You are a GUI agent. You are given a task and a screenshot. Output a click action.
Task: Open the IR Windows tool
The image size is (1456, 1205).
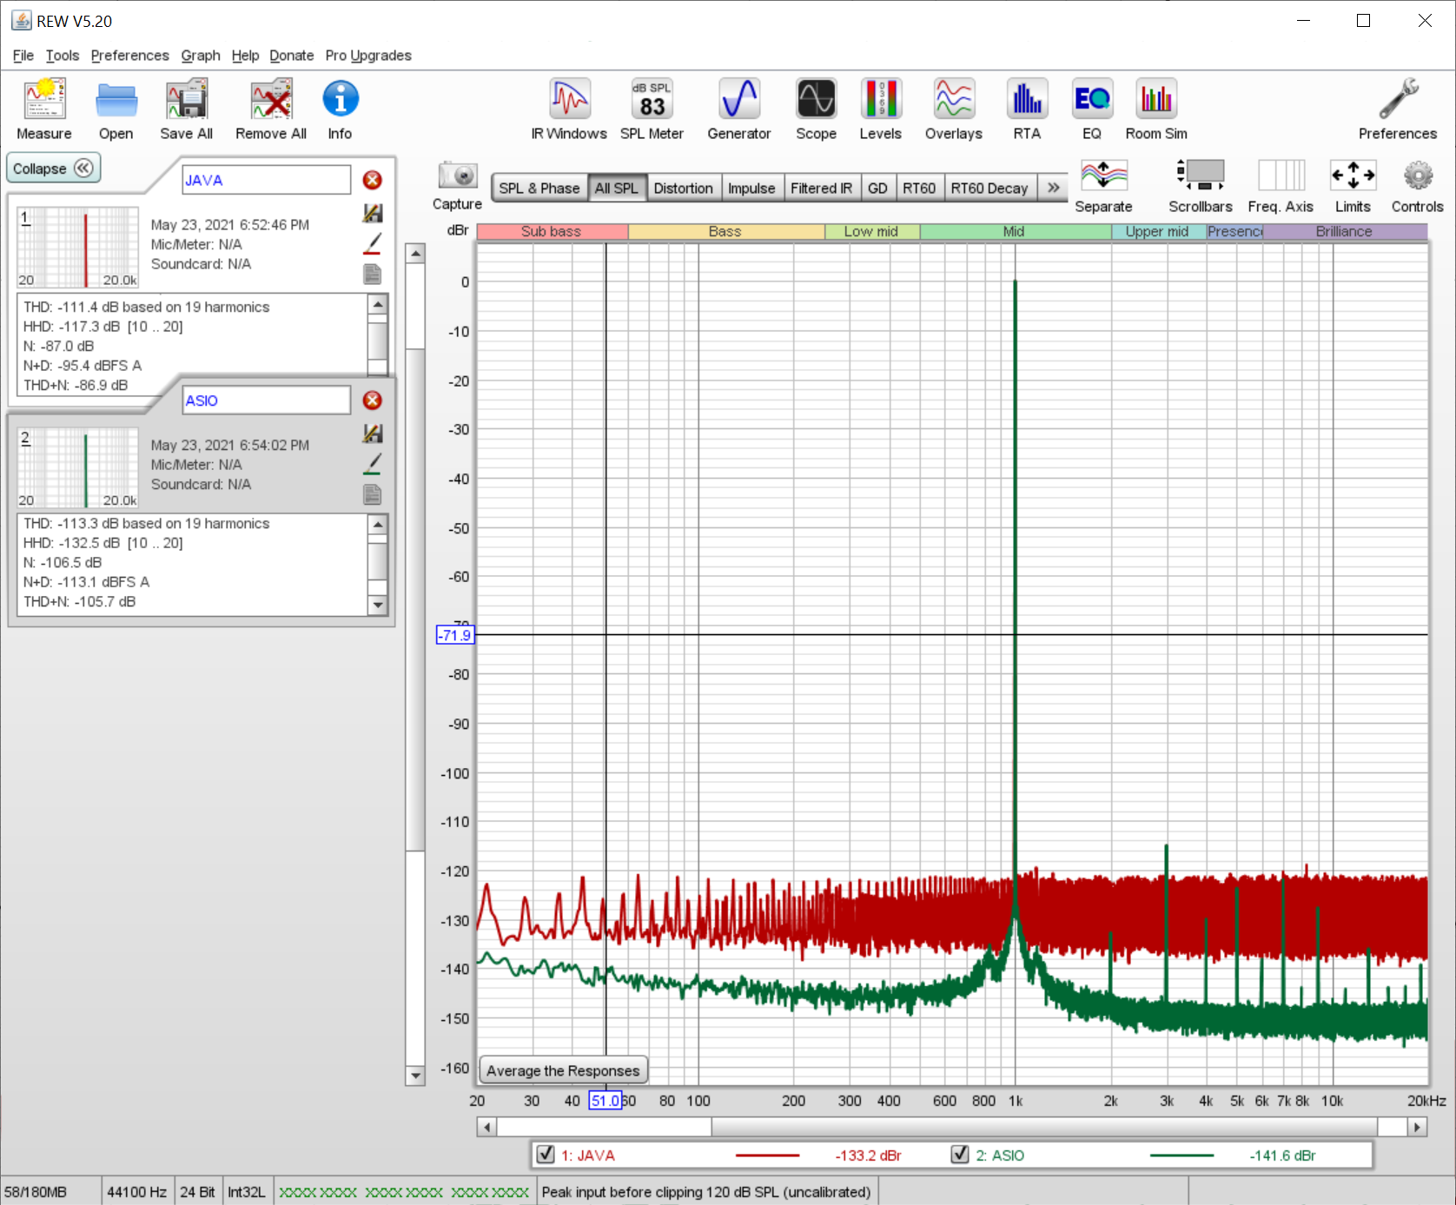(x=569, y=109)
